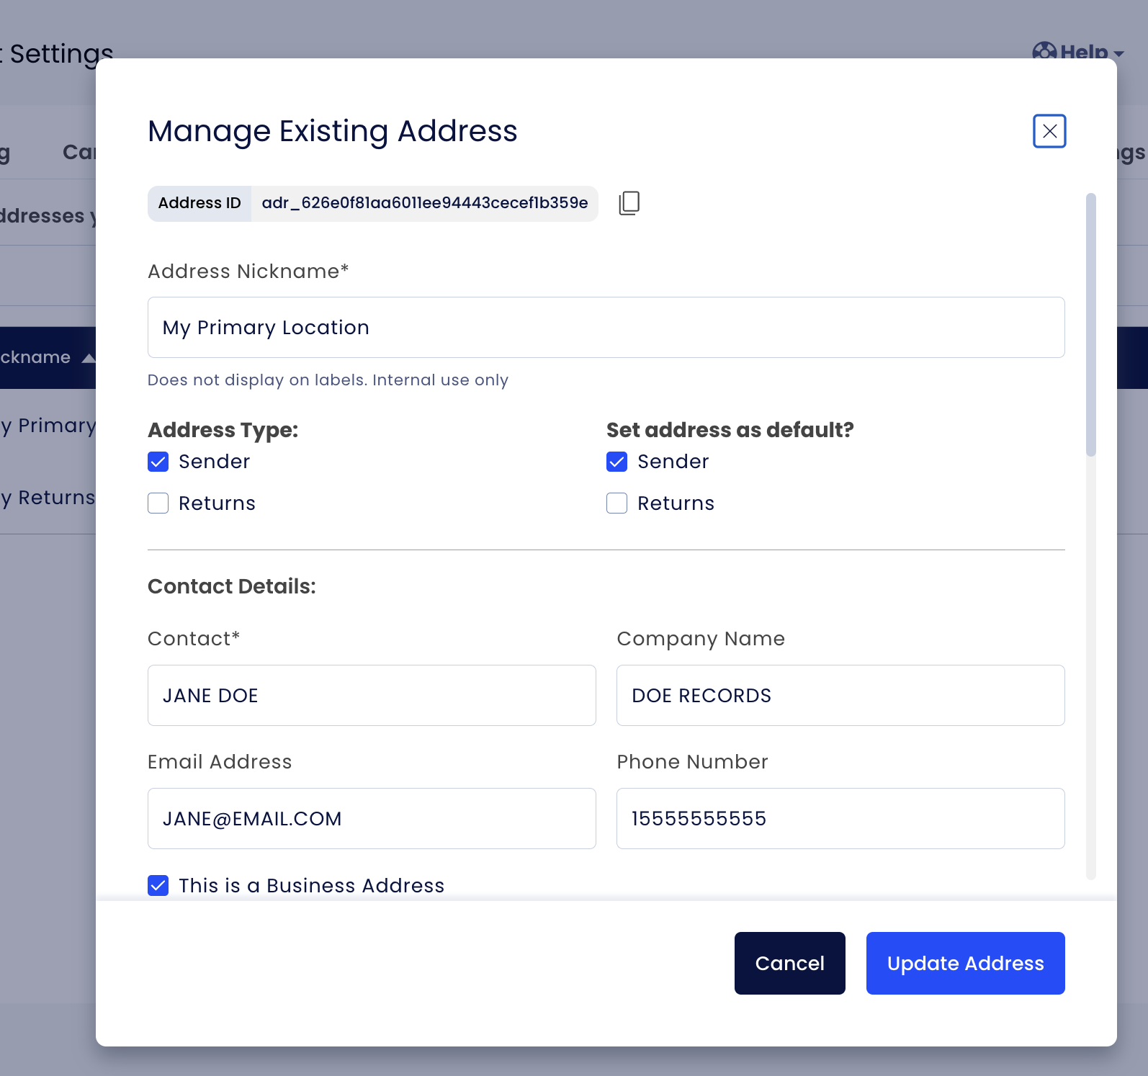The width and height of the screenshot is (1148, 1076).
Task: Click the Help lifebuoy icon
Action: (1044, 52)
